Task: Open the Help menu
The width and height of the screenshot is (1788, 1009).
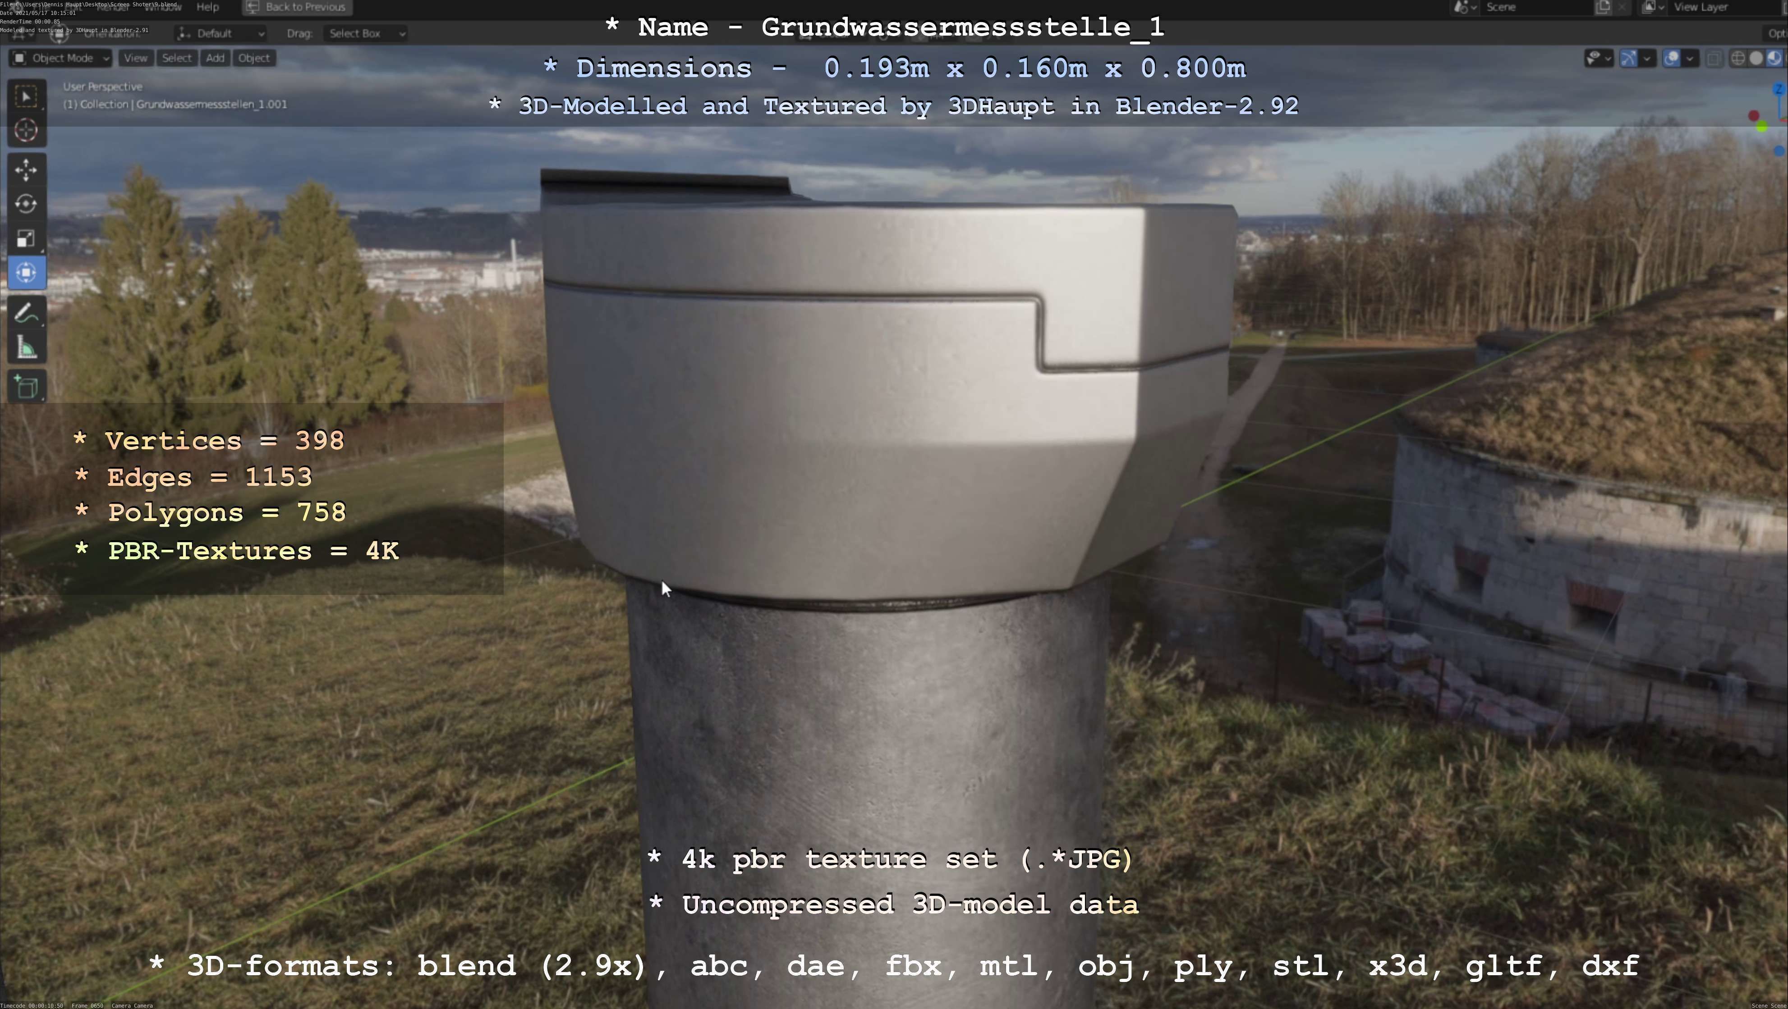Action: point(207,7)
